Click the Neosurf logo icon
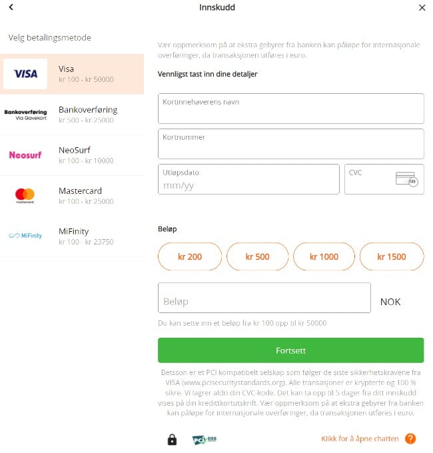This screenshot has width=433, height=453. pos(25,155)
